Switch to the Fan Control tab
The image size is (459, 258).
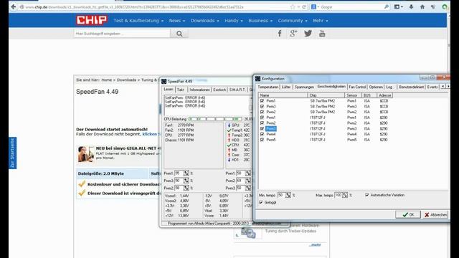click(357, 87)
